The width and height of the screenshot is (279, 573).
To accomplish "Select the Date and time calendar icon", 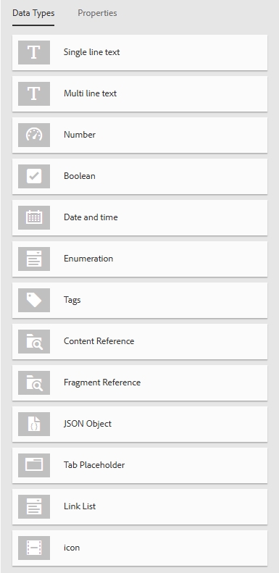I will (x=34, y=217).
